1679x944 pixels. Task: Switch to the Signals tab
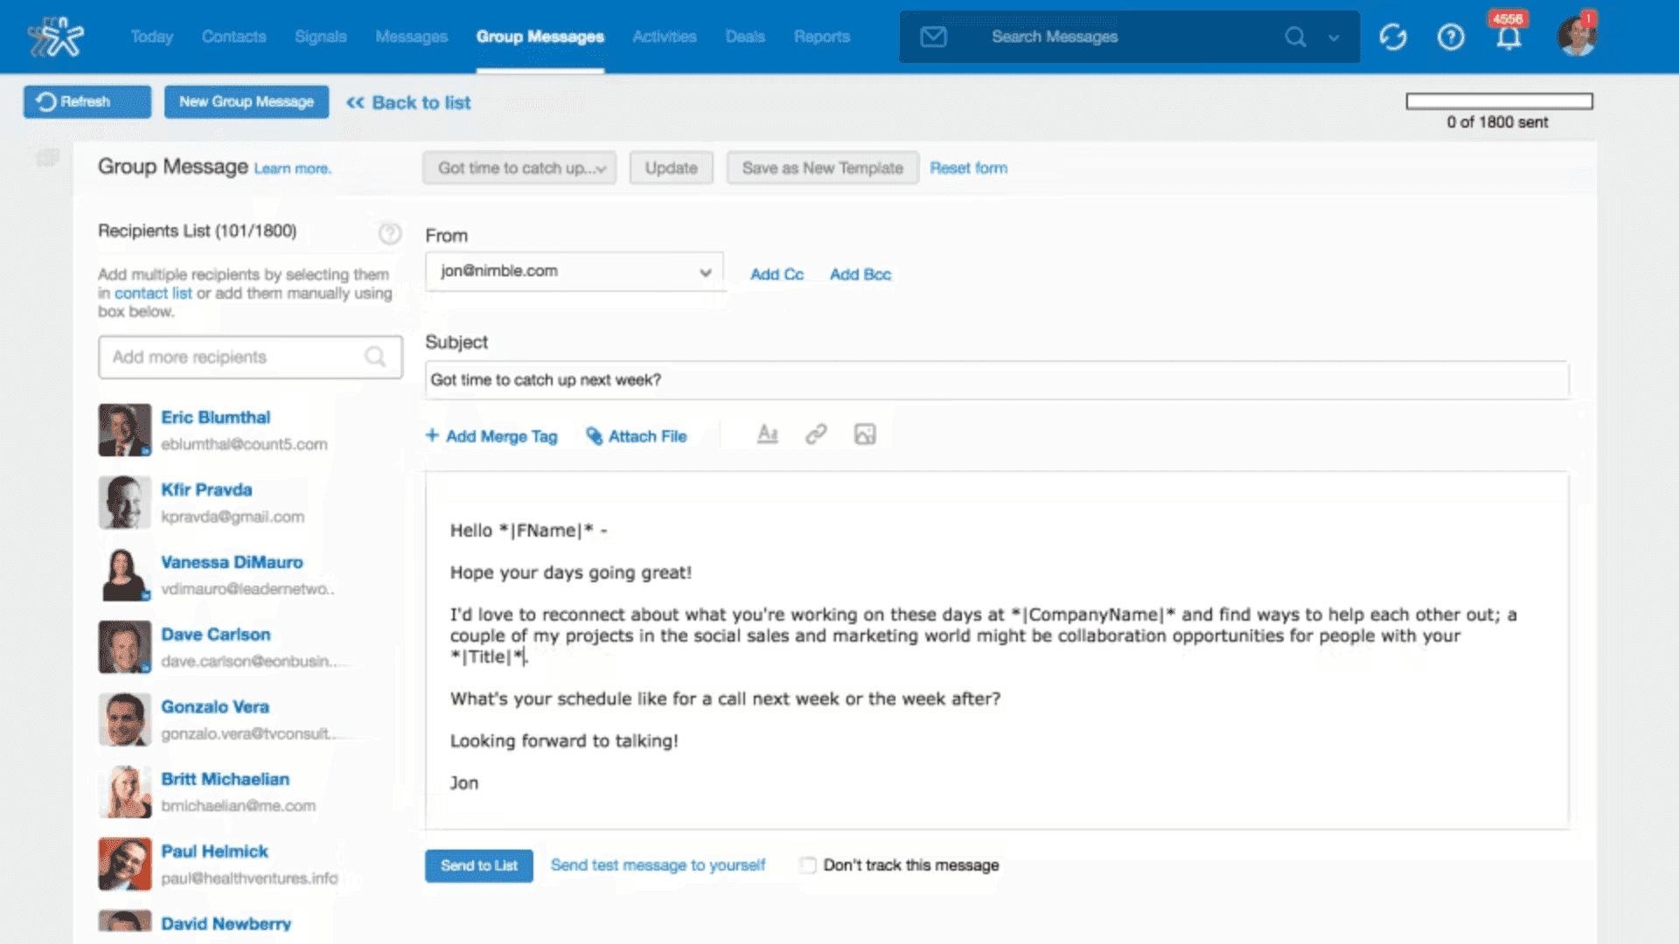[x=320, y=37]
